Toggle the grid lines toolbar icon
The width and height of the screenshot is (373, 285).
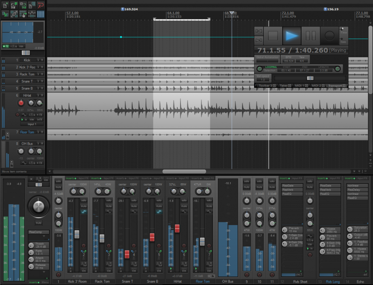point(41,13)
